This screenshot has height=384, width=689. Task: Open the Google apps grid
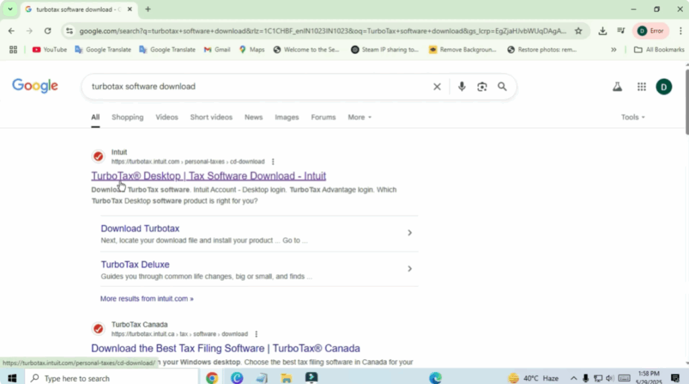pyautogui.click(x=641, y=87)
